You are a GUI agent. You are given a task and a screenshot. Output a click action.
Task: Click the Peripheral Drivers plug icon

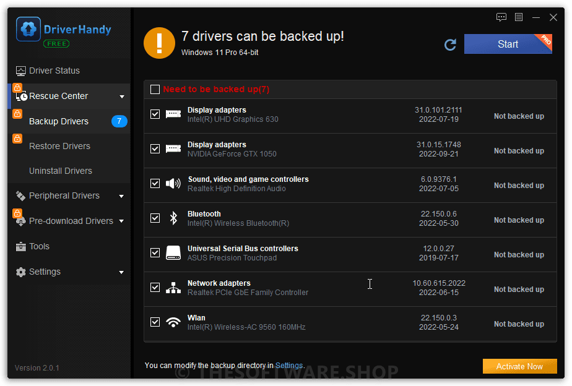point(20,195)
